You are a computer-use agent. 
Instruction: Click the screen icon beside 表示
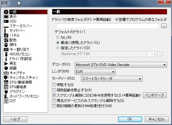click(6, 17)
